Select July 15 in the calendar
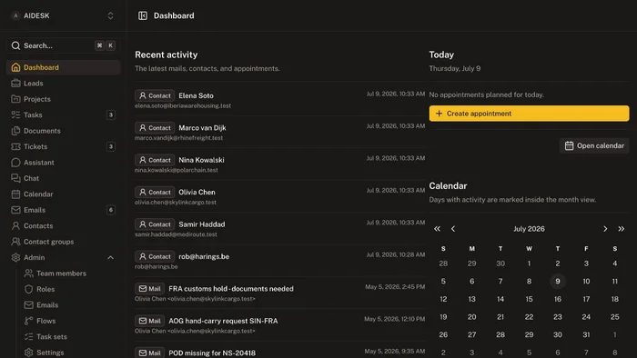 click(x=529, y=299)
